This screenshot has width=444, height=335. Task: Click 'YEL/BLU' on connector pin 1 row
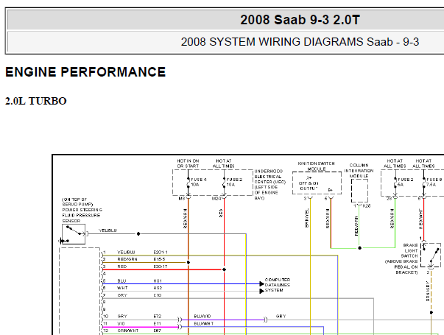[126, 252]
